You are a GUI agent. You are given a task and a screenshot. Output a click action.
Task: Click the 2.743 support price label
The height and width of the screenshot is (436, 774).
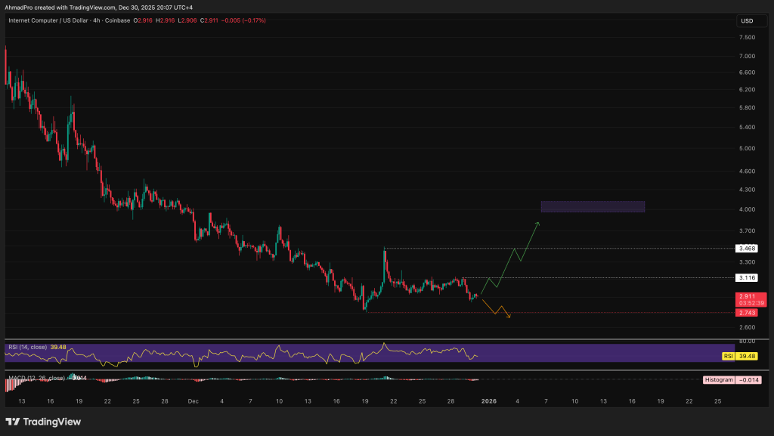(x=747, y=312)
